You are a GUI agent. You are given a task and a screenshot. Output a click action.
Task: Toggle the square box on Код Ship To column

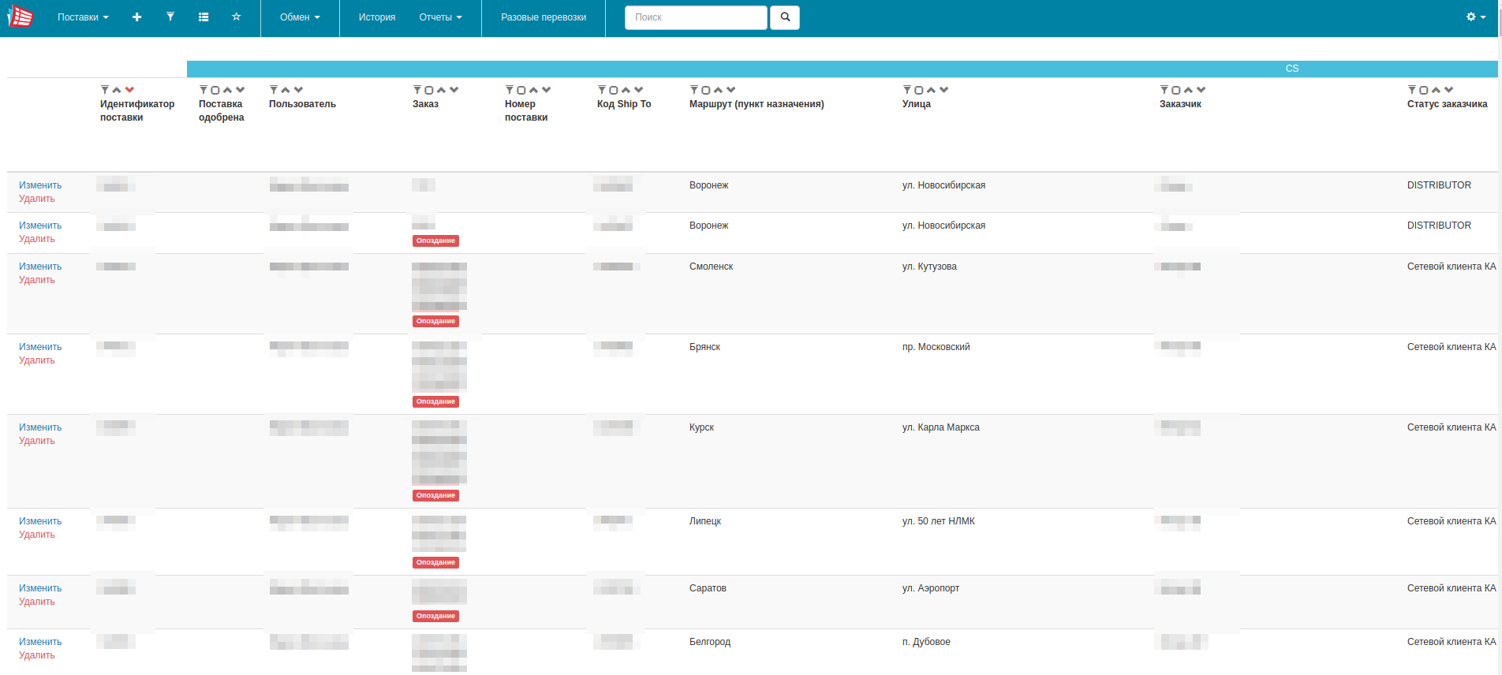(x=614, y=90)
